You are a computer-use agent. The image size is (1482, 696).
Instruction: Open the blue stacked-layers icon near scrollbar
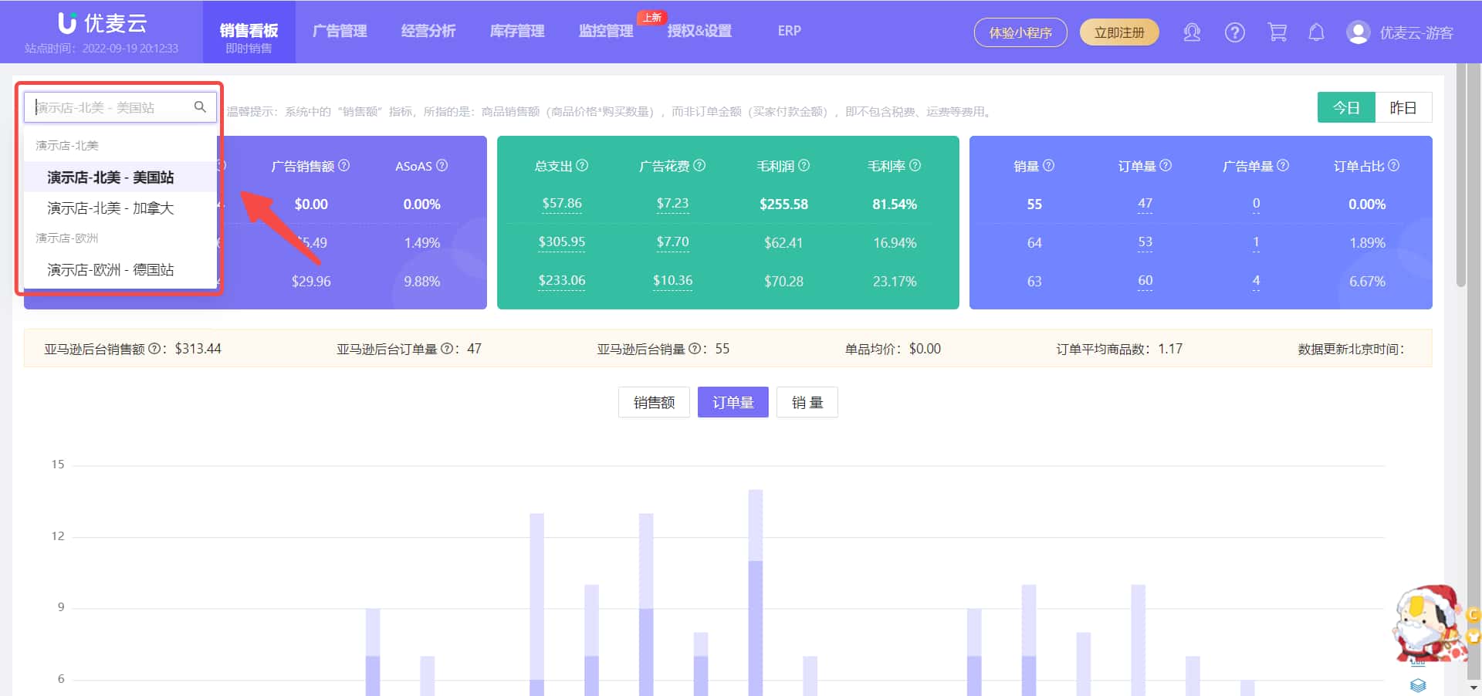(1417, 684)
